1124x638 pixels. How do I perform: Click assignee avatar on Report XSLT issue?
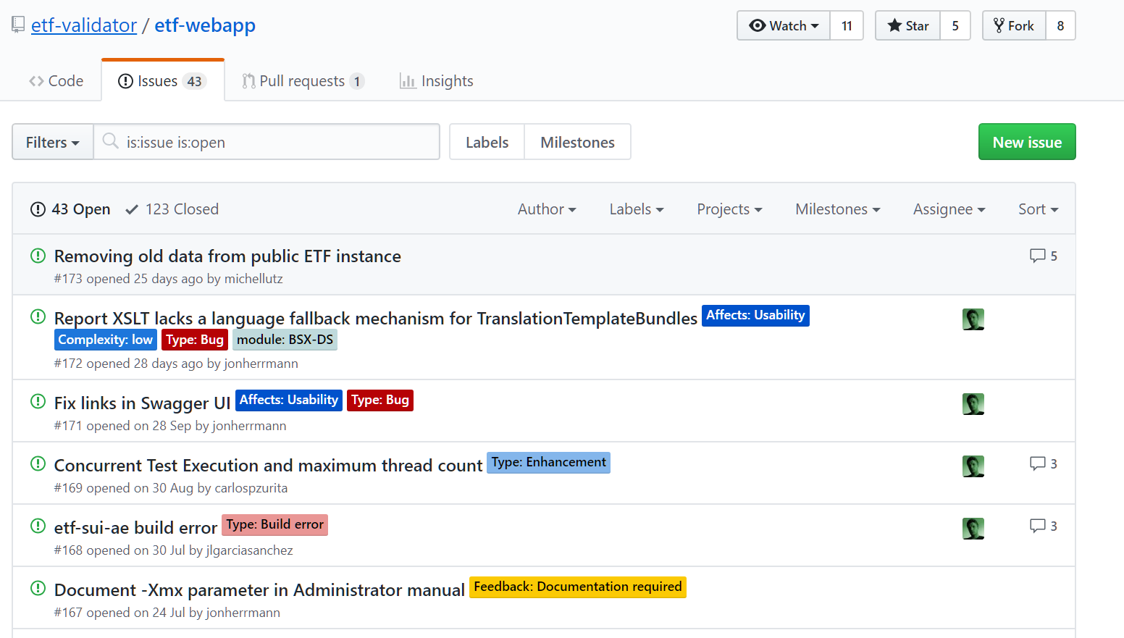coord(973,319)
